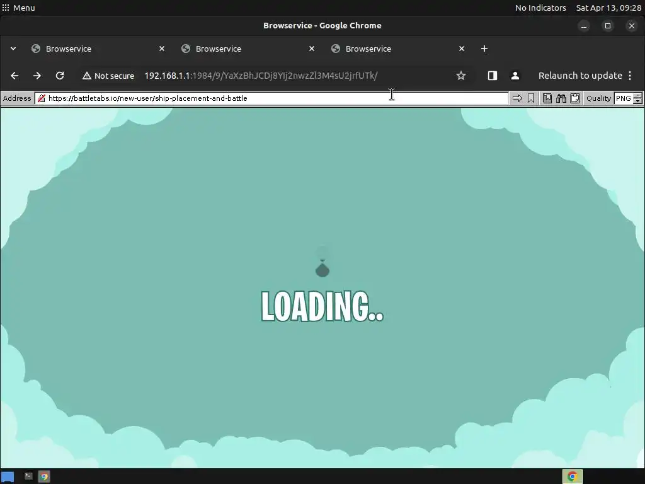Expand tab search chevron dropdown

[13, 49]
